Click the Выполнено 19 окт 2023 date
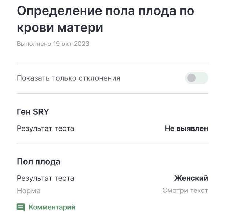 click(x=53, y=44)
